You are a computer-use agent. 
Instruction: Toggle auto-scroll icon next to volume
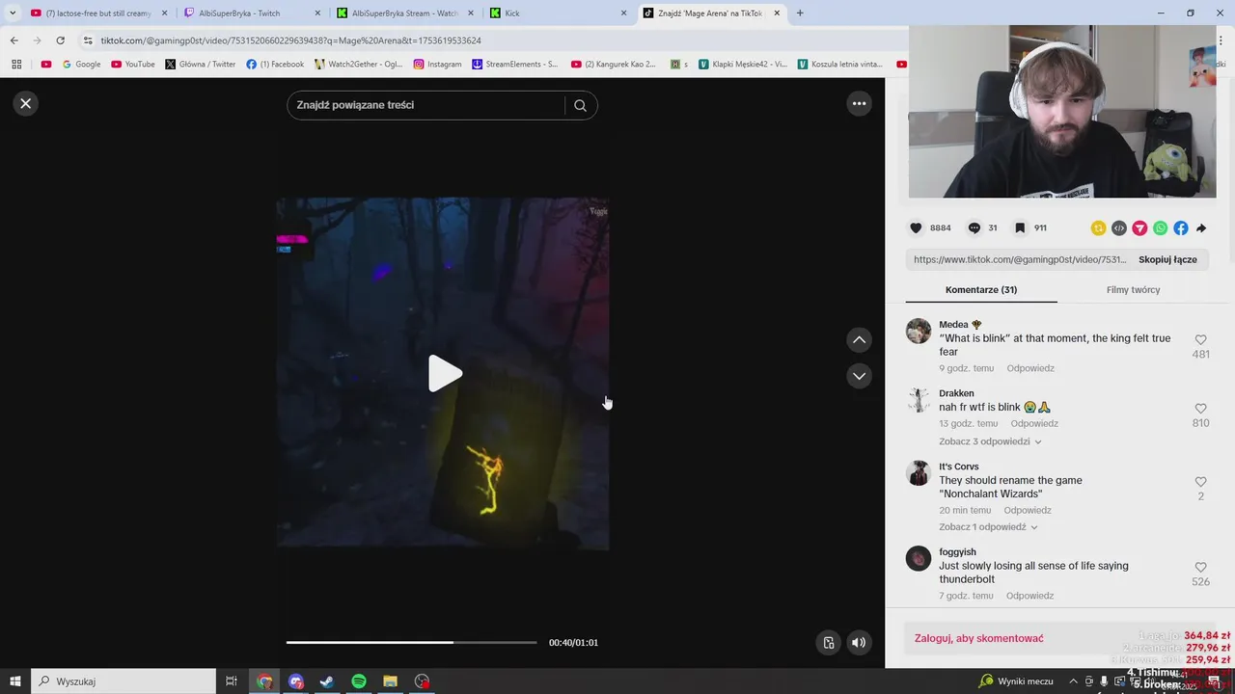pyautogui.click(x=828, y=643)
